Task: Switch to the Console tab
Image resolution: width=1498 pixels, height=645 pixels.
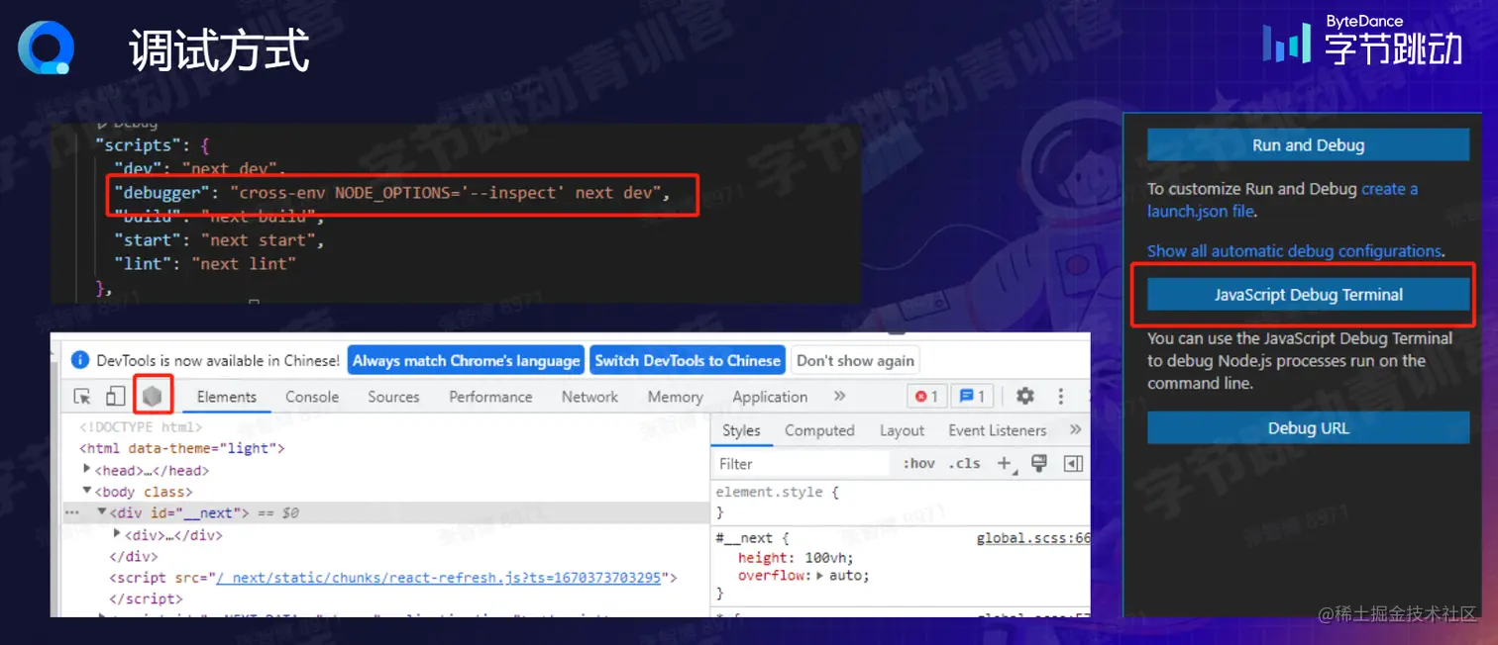Action: point(312,397)
